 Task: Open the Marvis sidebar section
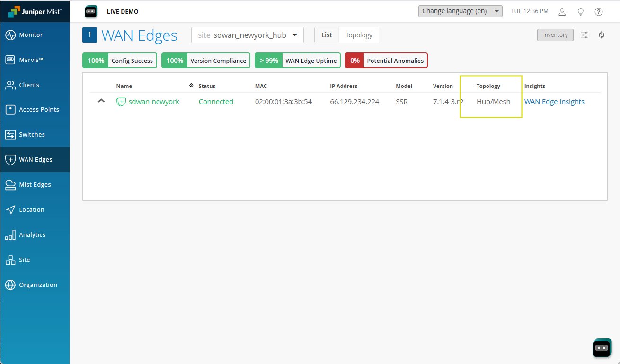35,60
